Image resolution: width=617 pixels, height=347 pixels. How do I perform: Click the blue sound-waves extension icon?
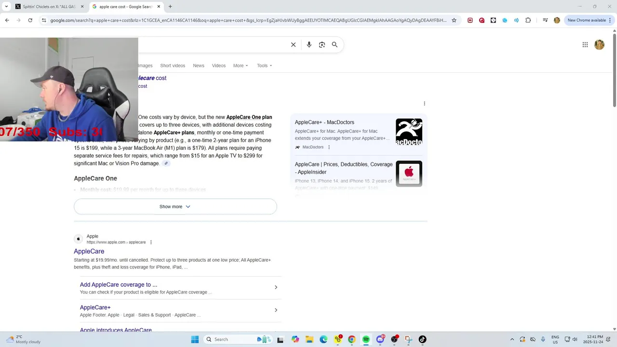(x=516, y=20)
